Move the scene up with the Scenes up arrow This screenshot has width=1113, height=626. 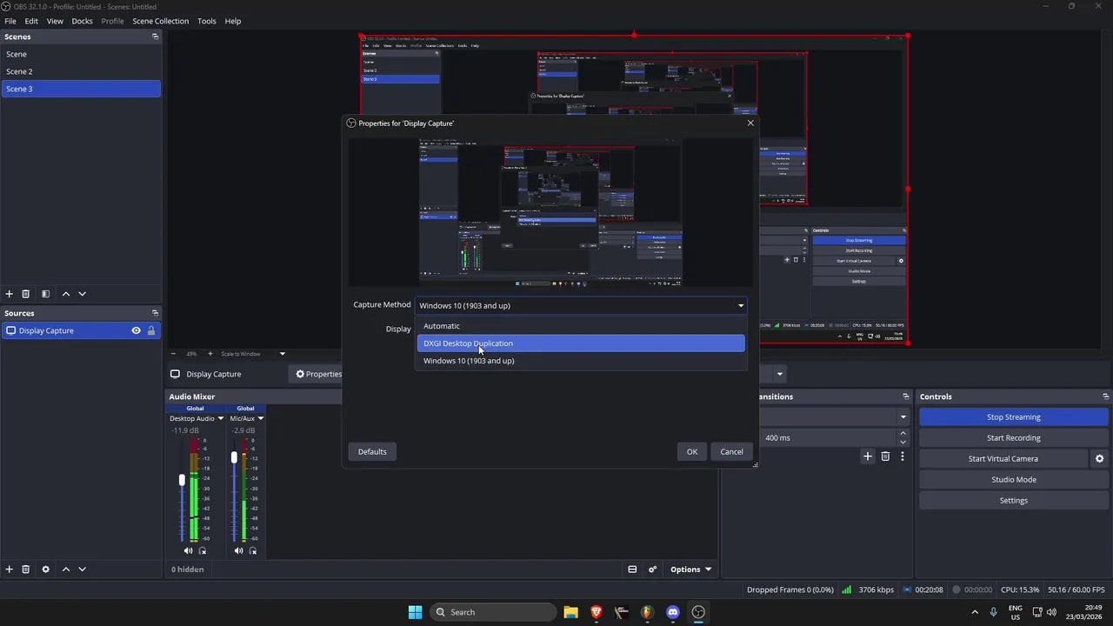pos(65,294)
